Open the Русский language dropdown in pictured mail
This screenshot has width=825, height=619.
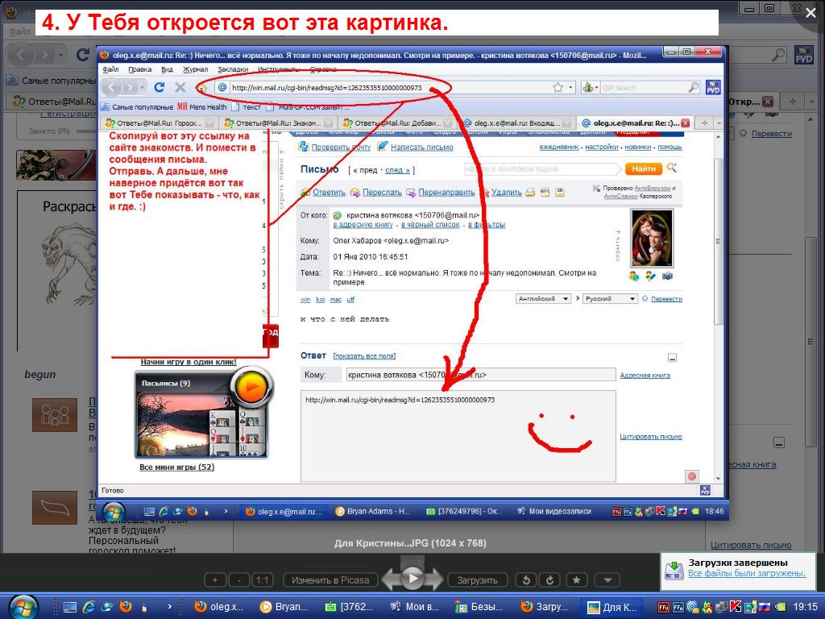[x=610, y=298]
